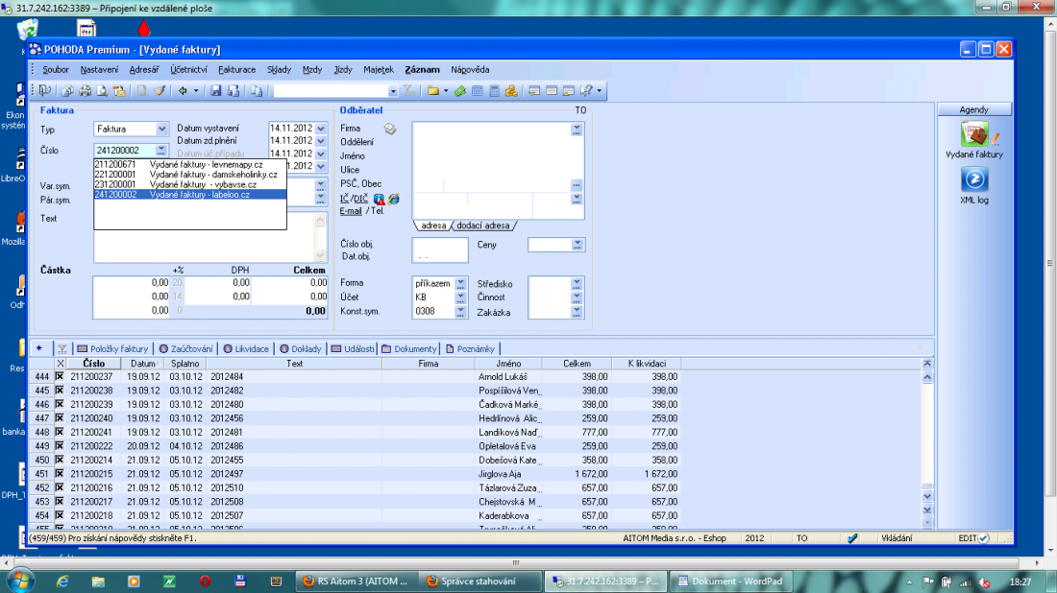Toggle the X mark on row 444
Viewport: 1057px width, 593px height.
point(60,377)
